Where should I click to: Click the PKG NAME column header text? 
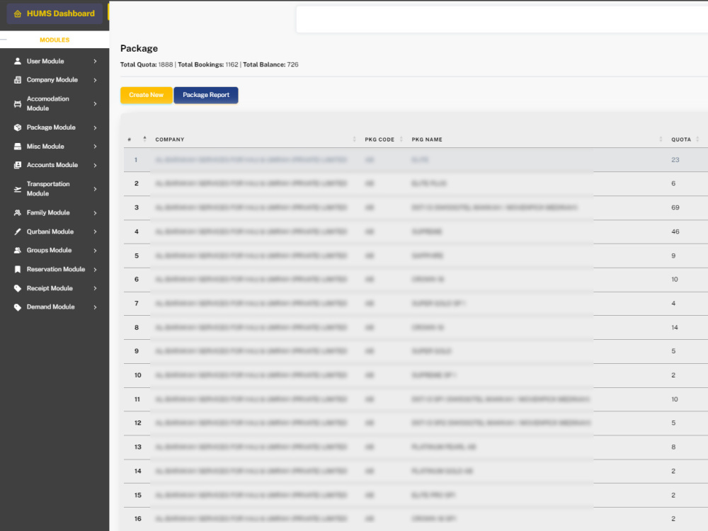pos(427,139)
